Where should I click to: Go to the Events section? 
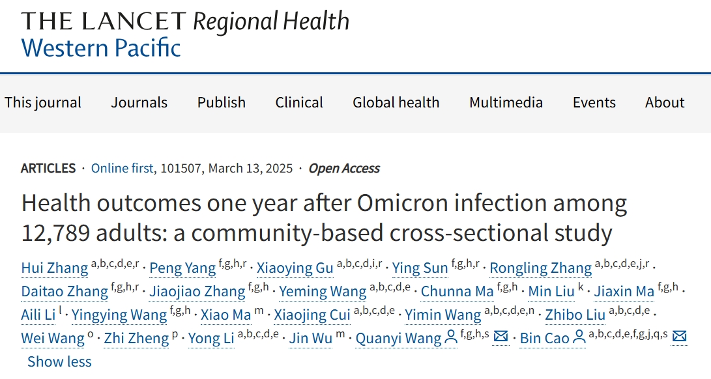(x=594, y=102)
